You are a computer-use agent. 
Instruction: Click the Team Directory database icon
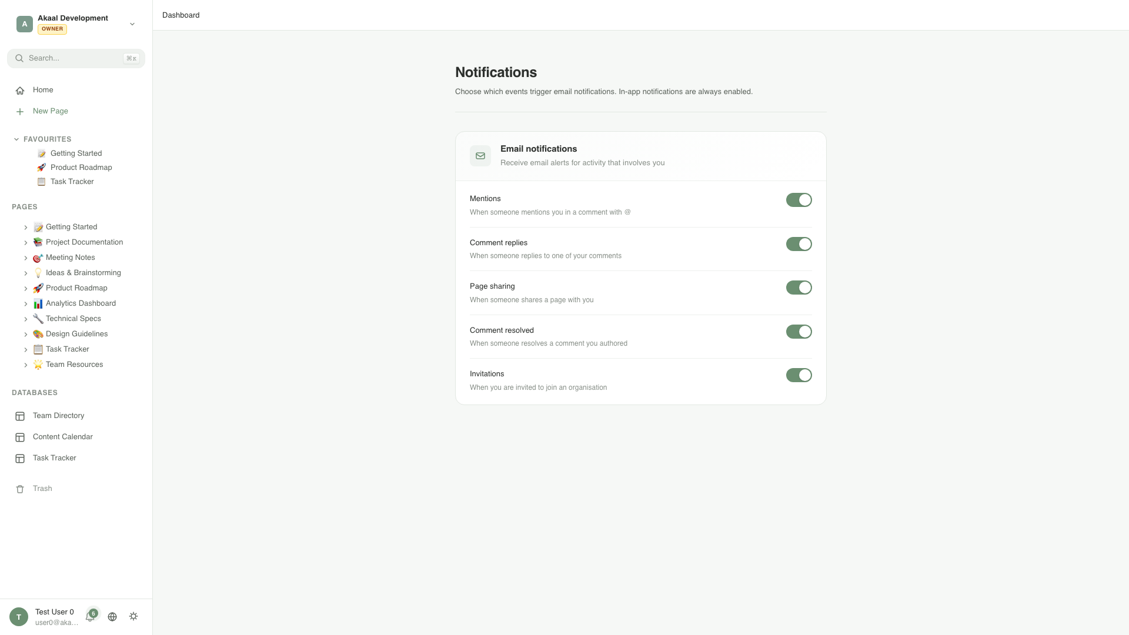pyautogui.click(x=21, y=416)
